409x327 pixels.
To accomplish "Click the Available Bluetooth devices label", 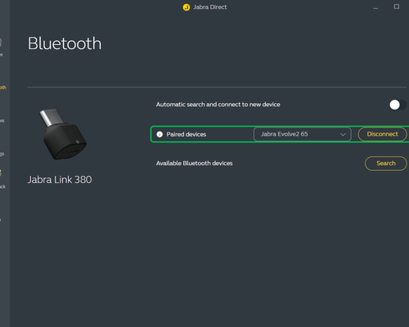I will pos(194,163).
